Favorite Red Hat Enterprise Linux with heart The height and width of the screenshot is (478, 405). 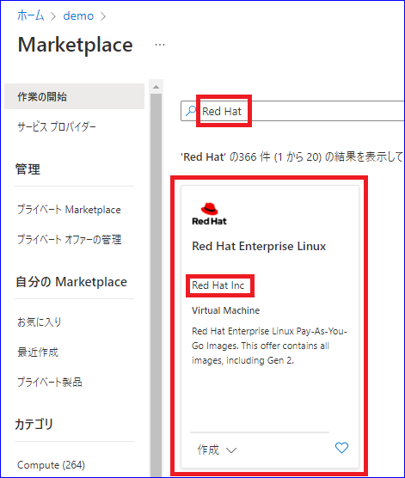point(341,448)
